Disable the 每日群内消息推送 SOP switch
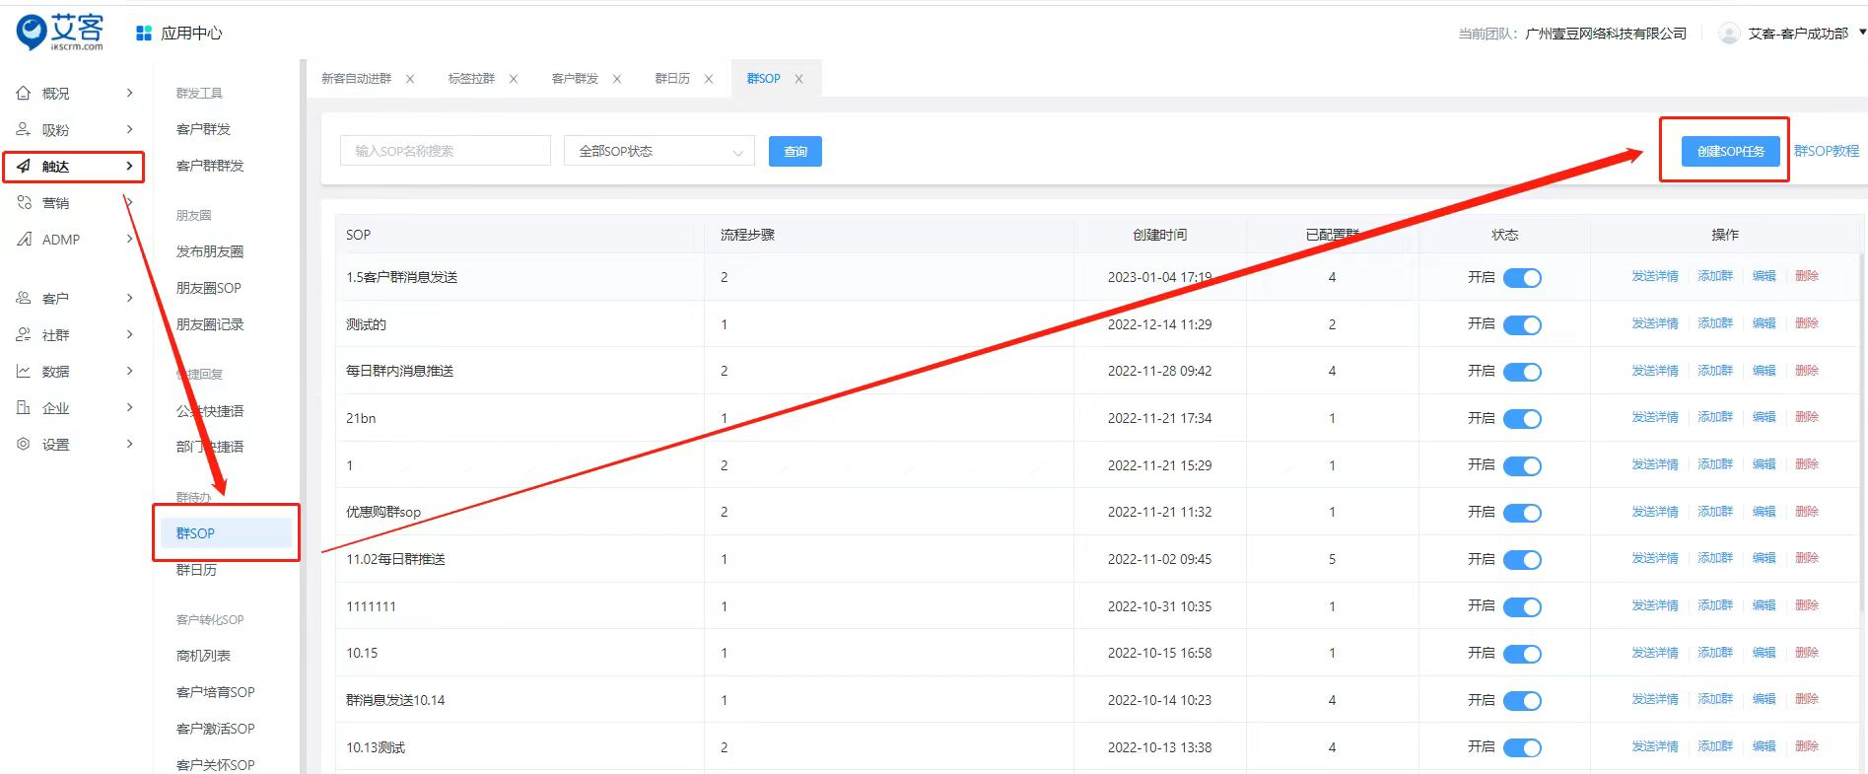 coord(1522,372)
